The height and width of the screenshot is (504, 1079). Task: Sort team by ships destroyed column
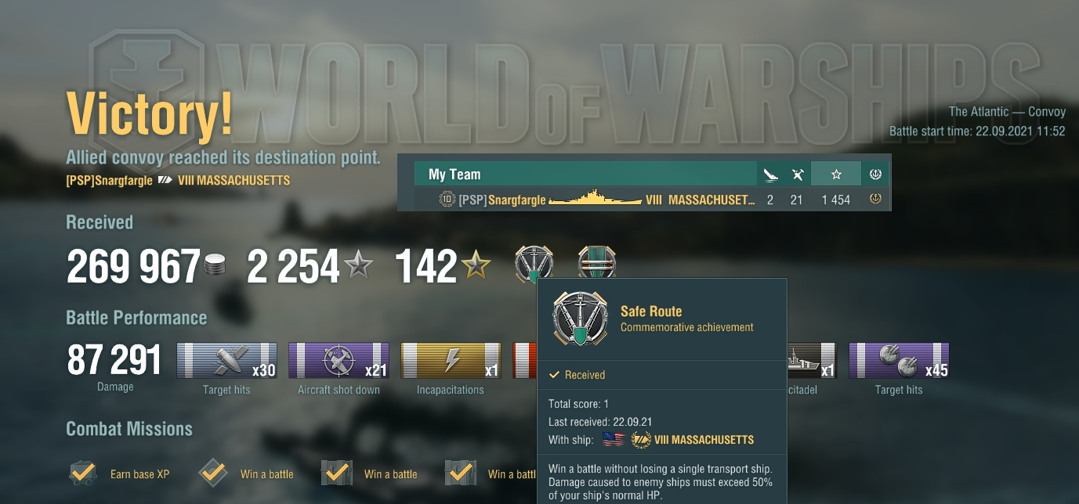[x=770, y=175]
